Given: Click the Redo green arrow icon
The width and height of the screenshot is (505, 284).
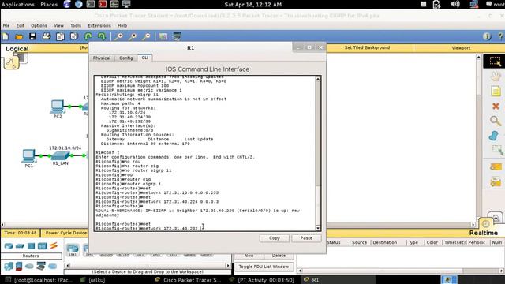Looking at the screenshot, I should [102, 36].
